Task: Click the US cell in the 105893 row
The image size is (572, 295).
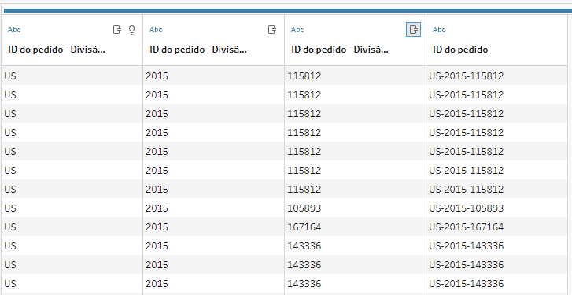Action: (72, 208)
